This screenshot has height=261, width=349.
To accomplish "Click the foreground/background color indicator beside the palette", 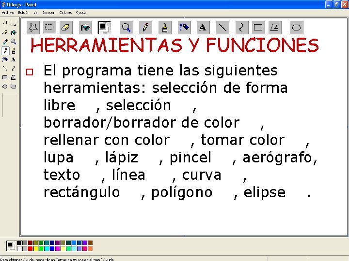I will point(11,246).
